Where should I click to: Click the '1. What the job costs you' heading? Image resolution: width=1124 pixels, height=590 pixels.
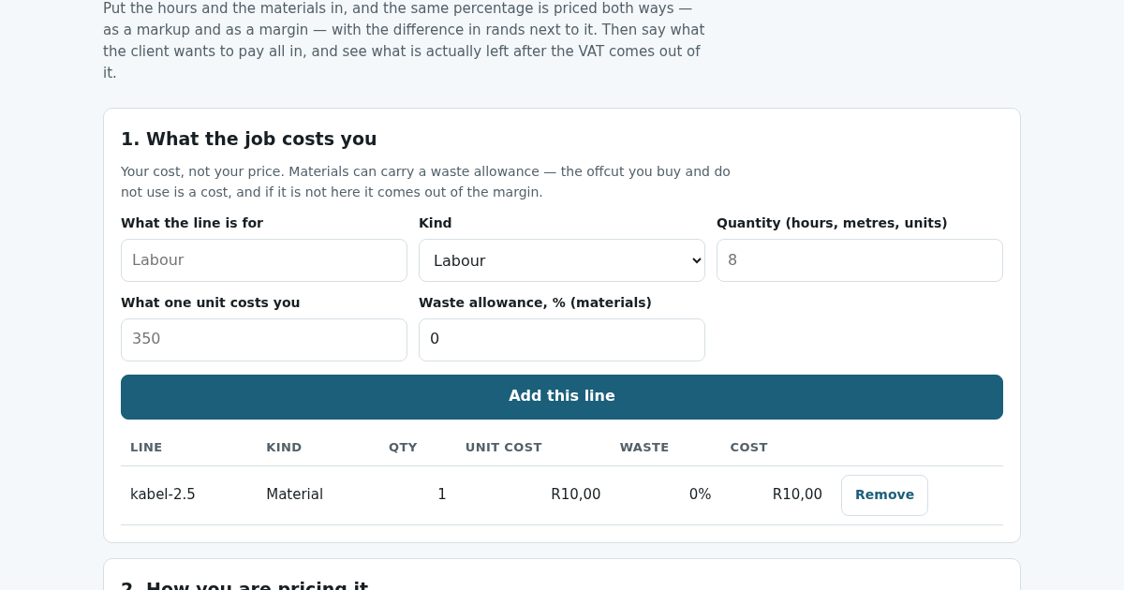point(249,139)
